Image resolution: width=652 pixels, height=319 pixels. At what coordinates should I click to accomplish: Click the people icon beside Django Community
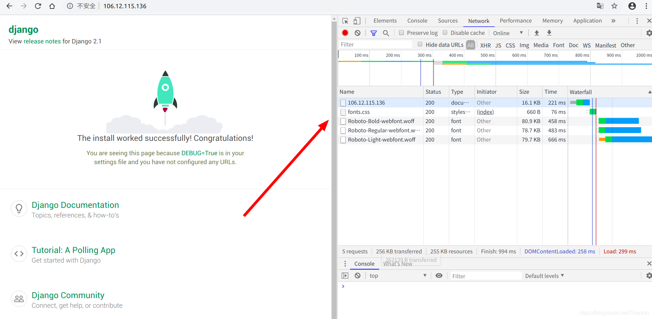point(19,299)
